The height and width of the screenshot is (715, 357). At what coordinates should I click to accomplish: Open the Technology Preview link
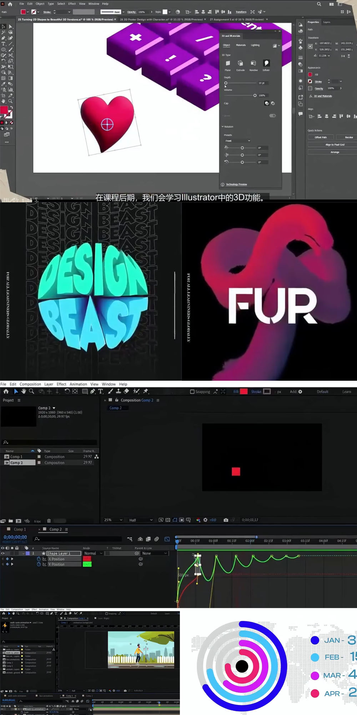click(x=236, y=184)
